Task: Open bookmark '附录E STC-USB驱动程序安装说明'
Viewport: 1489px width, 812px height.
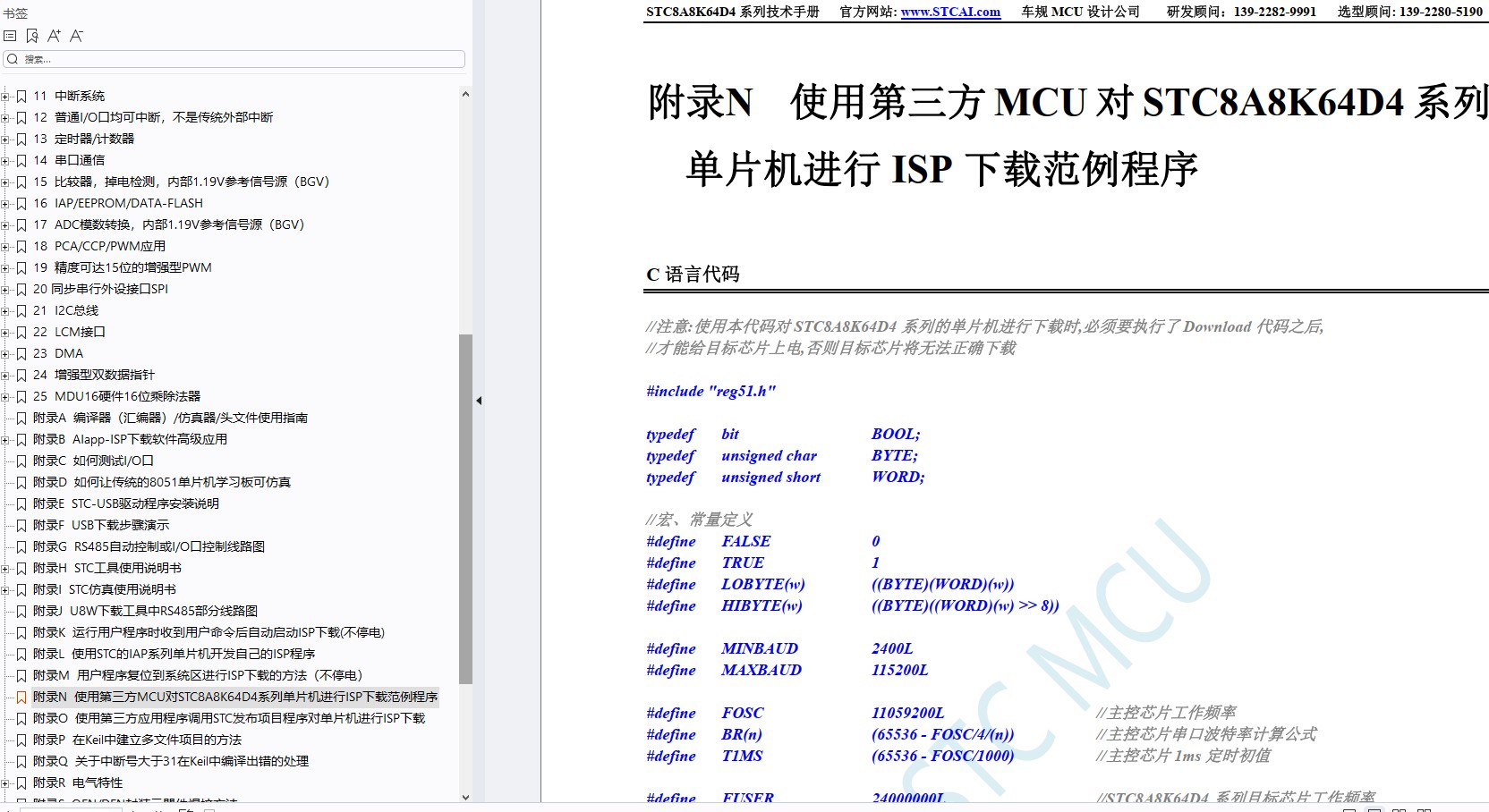Action: pos(126,503)
